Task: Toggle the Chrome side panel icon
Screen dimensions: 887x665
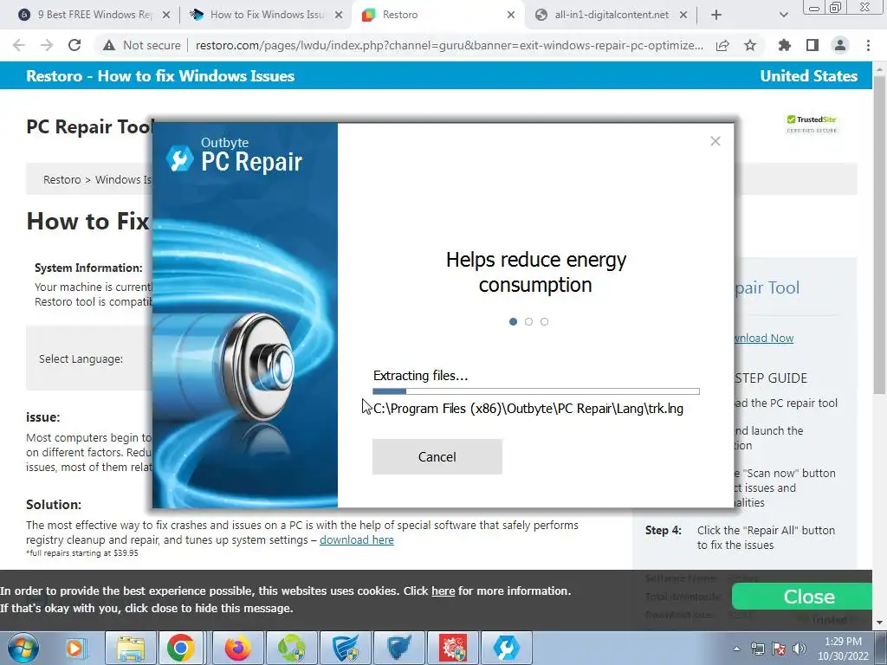Action: 813,45
